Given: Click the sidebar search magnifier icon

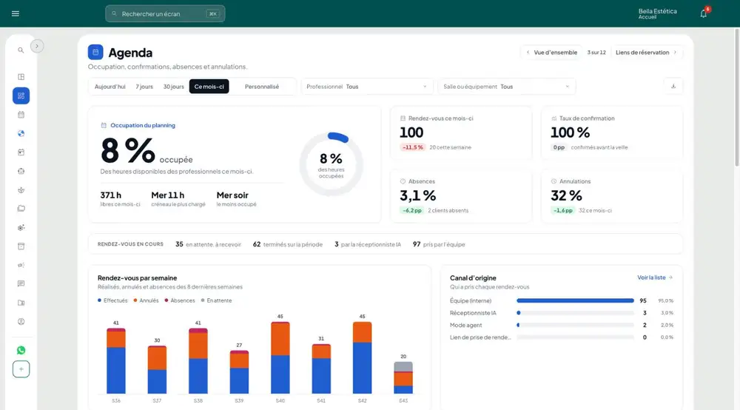Looking at the screenshot, I should click(x=21, y=50).
